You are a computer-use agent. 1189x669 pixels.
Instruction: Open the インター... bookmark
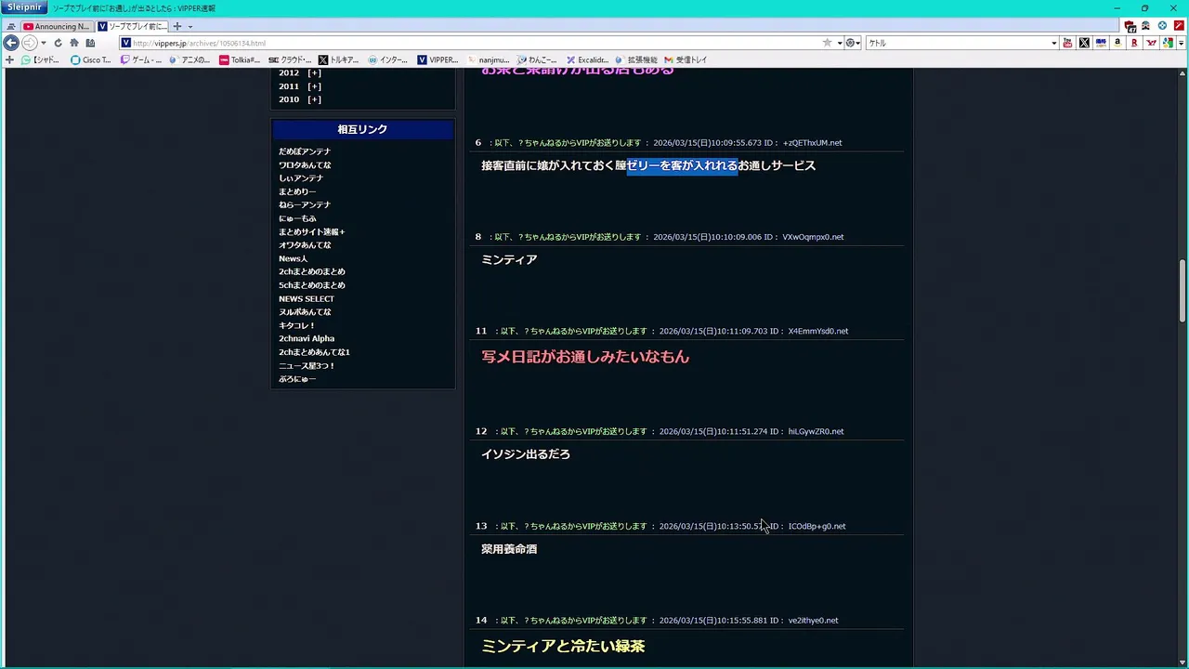click(388, 59)
